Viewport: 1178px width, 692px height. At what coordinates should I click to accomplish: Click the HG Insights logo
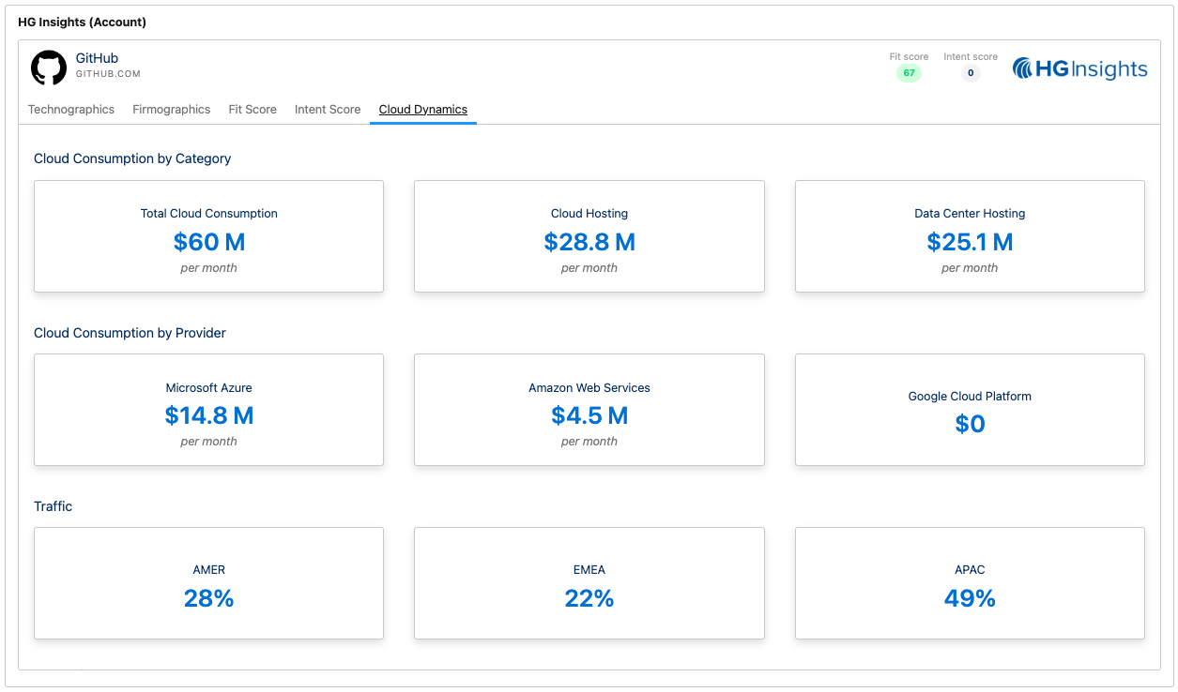click(x=1079, y=68)
